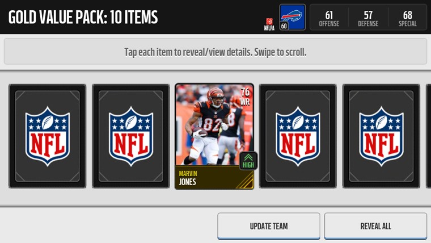Select the 68 Special rating
This screenshot has width=431, height=243.
pyautogui.click(x=408, y=19)
